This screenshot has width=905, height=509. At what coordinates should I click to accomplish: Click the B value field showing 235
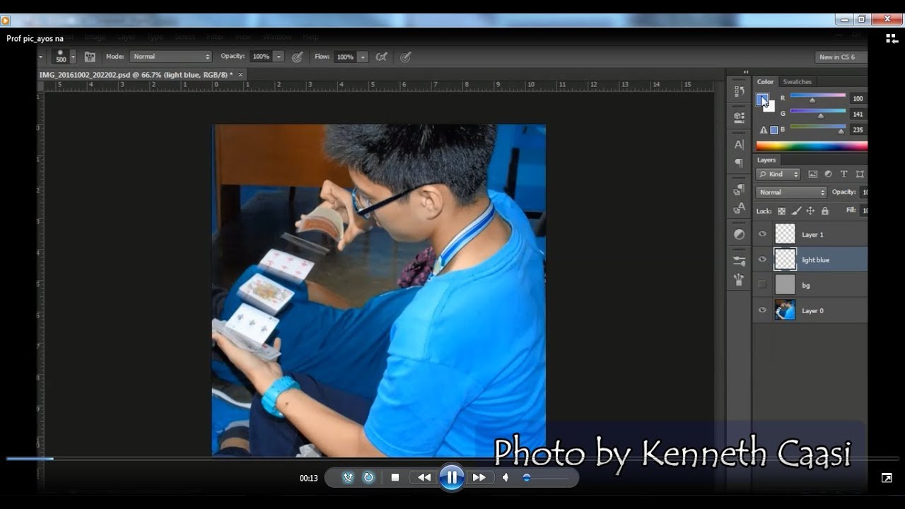[858, 130]
